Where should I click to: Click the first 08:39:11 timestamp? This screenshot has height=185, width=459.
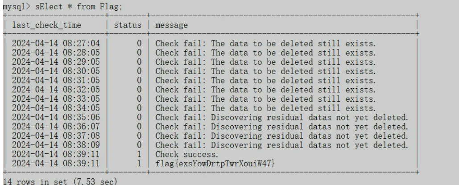[x=56, y=154]
